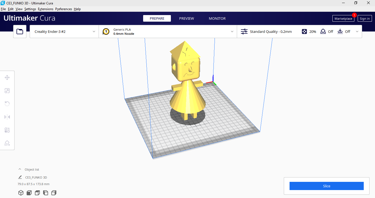Open the Settings menu

(30, 9)
